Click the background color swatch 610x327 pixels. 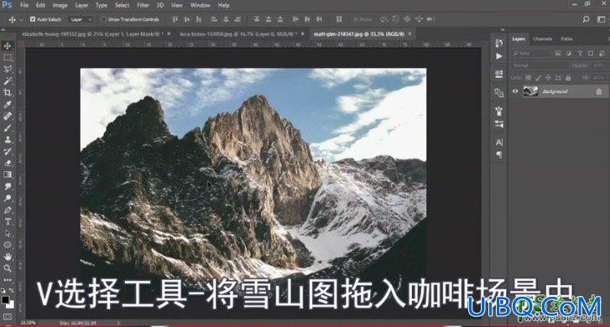tap(10, 305)
